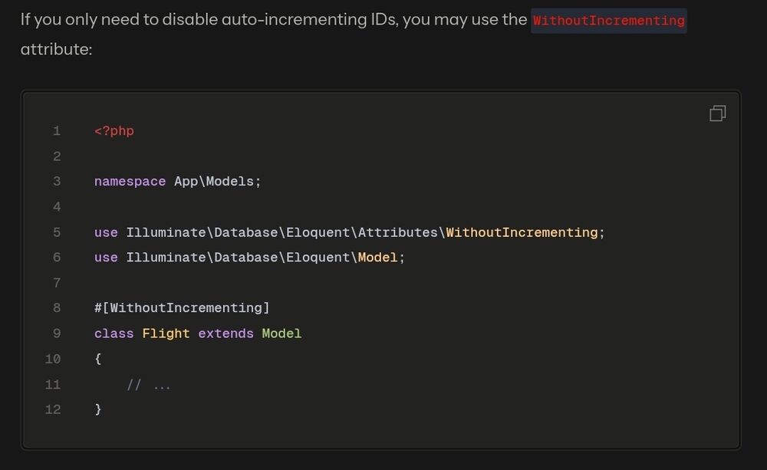Click the namespace keyword on line 3

click(130, 182)
